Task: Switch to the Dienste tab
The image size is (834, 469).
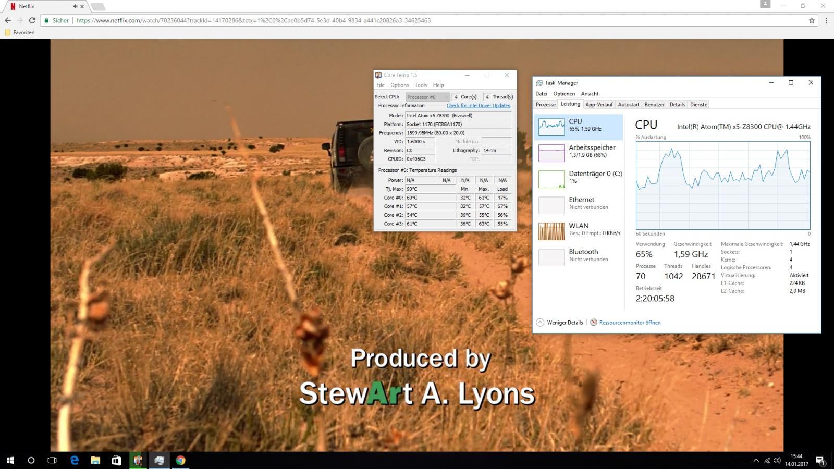Action: click(x=698, y=105)
